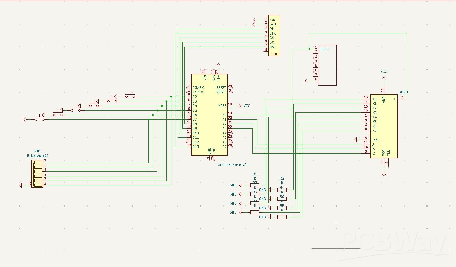Select the RN1 resistor network symbol
The width and height of the screenshot is (456, 267).
click(x=37, y=174)
